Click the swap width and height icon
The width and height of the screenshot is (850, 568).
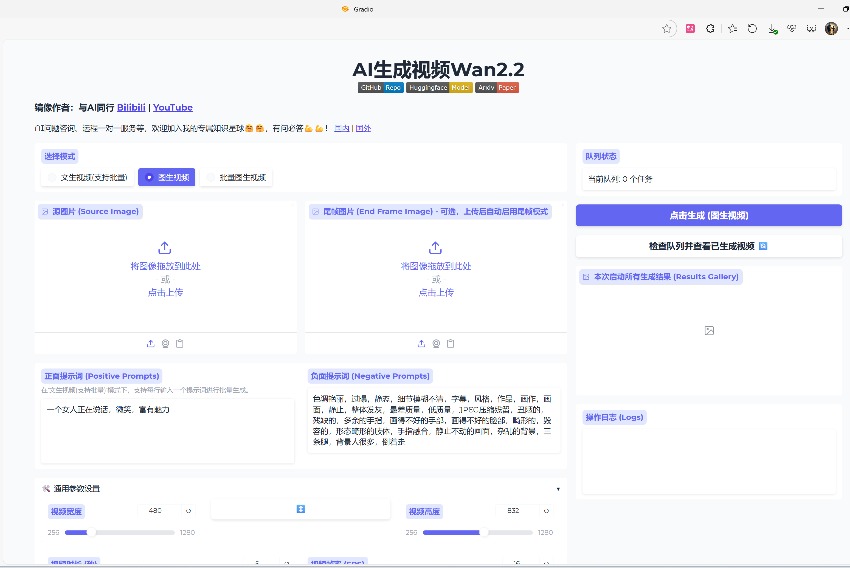pos(301,509)
